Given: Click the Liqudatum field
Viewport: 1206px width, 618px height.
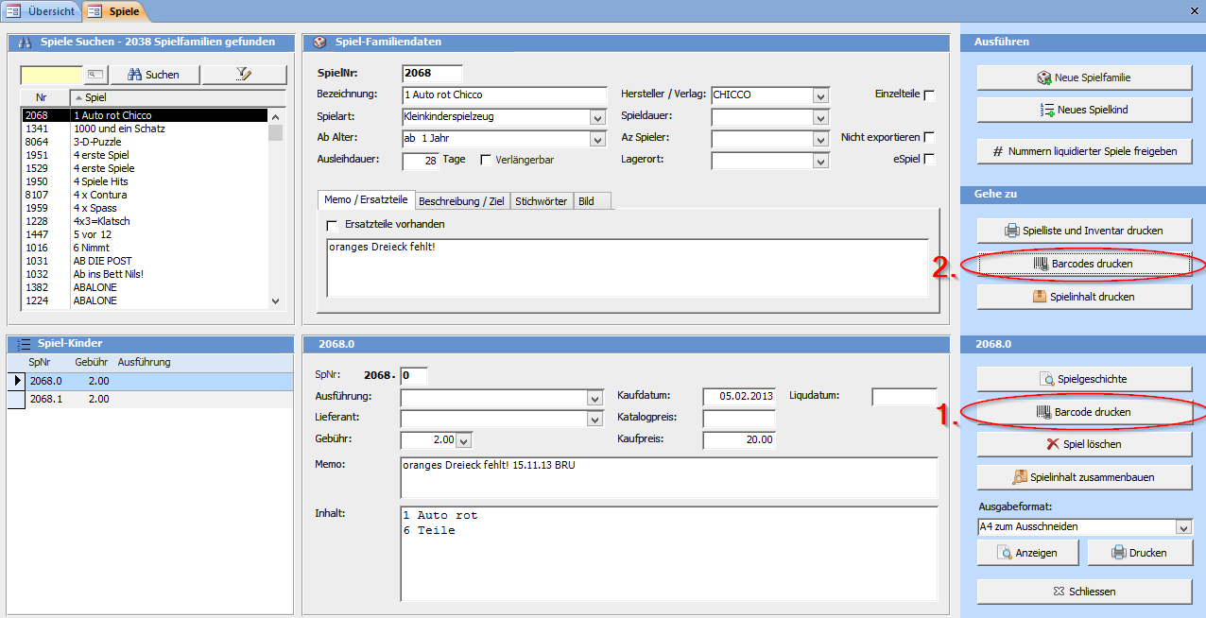Looking at the screenshot, I should [904, 397].
